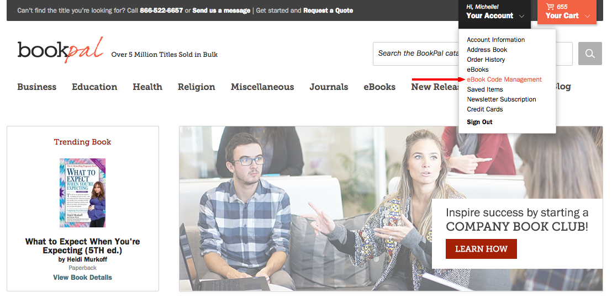Open the Journals category
Viewport: 612px width, 303px height.
coord(329,87)
